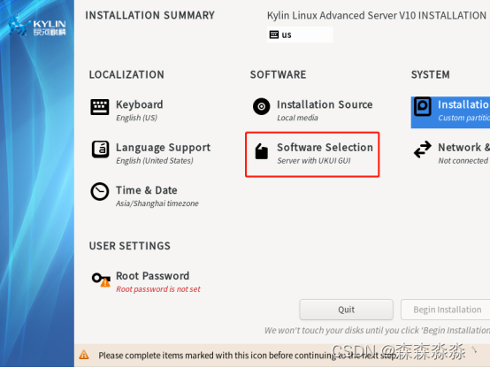Click the Kylin logo
This screenshot has height=368, width=490.
tap(37, 27)
